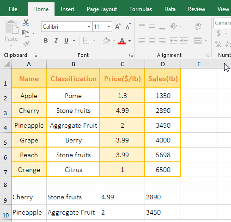Select cell containing Citrus

tap(73, 170)
